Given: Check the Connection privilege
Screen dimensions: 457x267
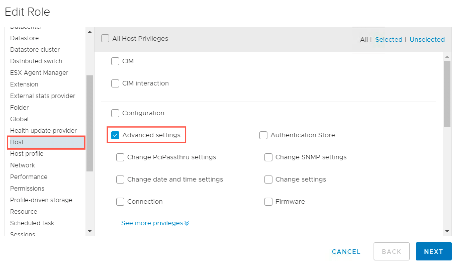Looking at the screenshot, I should [x=120, y=201].
